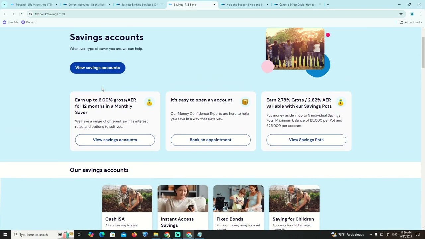Click View savings accounts in Monthly Saver card
This screenshot has width=425, height=239.
point(115,140)
